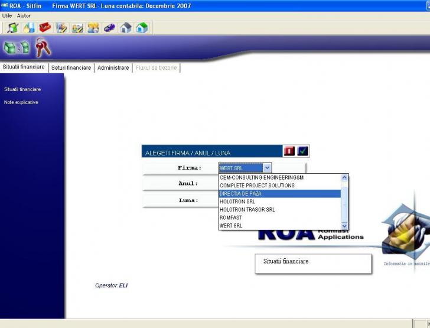Click the dropdown list scroll down arrow
Image resolution: width=430 pixels, height=328 pixels.
pyautogui.click(x=344, y=226)
